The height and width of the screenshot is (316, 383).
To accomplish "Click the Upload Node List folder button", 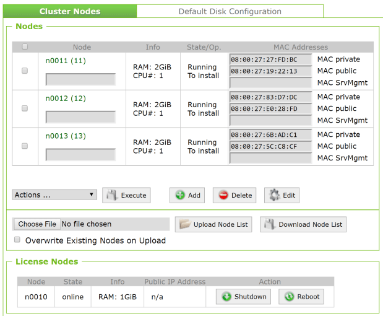I will [213, 224].
